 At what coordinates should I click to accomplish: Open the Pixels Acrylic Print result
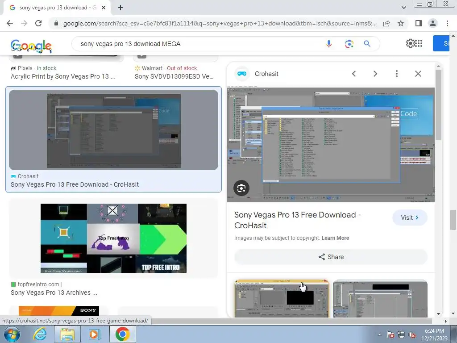click(63, 76)
